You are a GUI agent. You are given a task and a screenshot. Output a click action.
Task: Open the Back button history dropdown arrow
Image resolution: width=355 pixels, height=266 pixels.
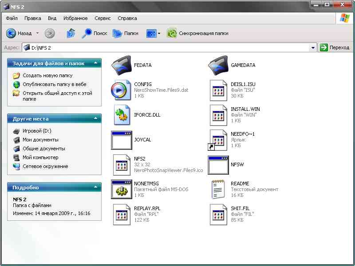pos(37,33)
